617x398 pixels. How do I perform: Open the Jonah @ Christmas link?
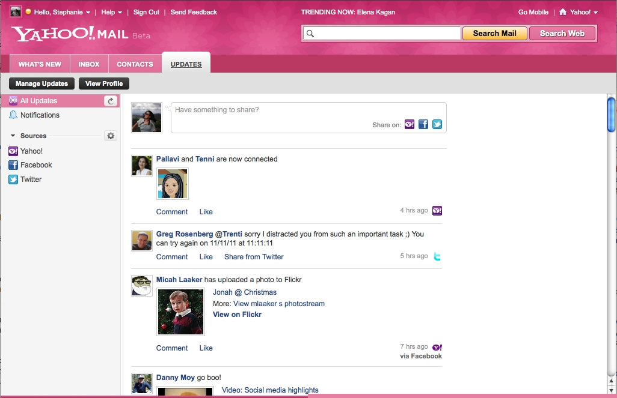[x=245, y=292]
